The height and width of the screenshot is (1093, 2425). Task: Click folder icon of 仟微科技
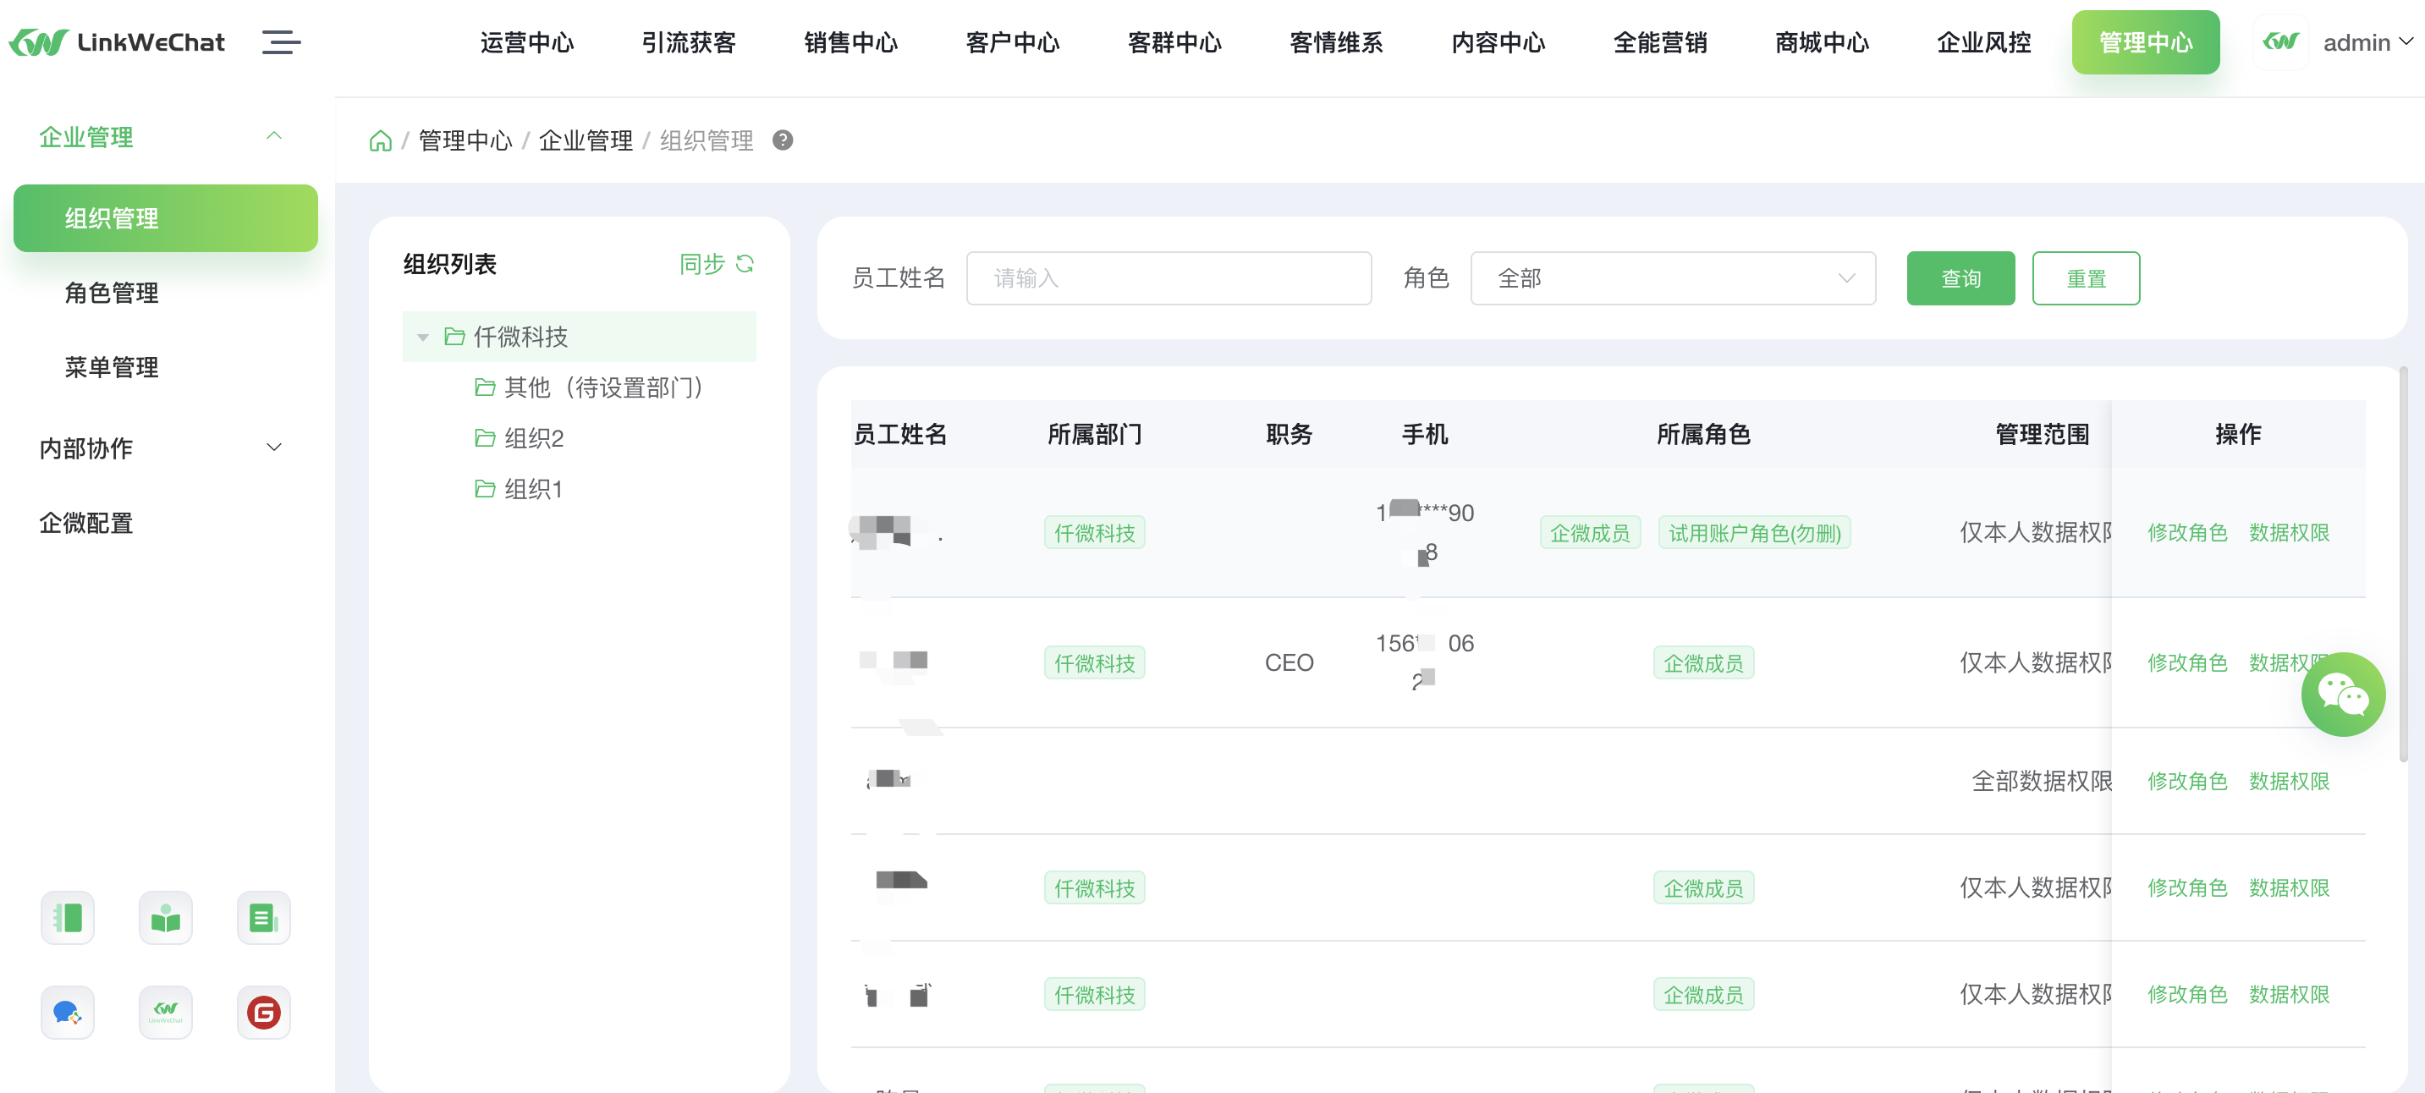click(454, 336)
